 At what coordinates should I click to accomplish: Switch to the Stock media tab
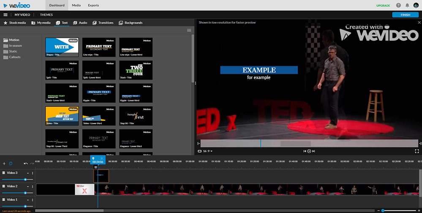point(15,23)
